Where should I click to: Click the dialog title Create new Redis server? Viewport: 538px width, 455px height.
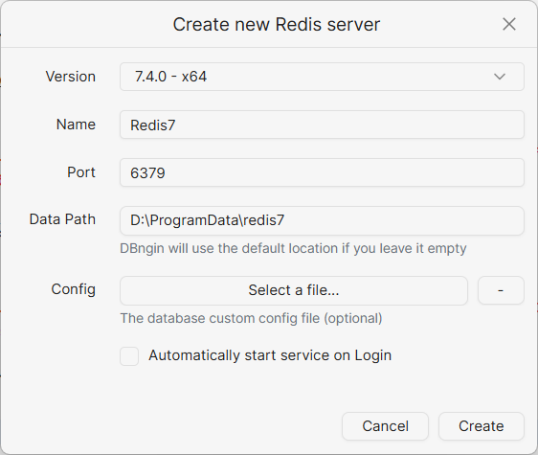pyautogui.click(x=277, y=24)
